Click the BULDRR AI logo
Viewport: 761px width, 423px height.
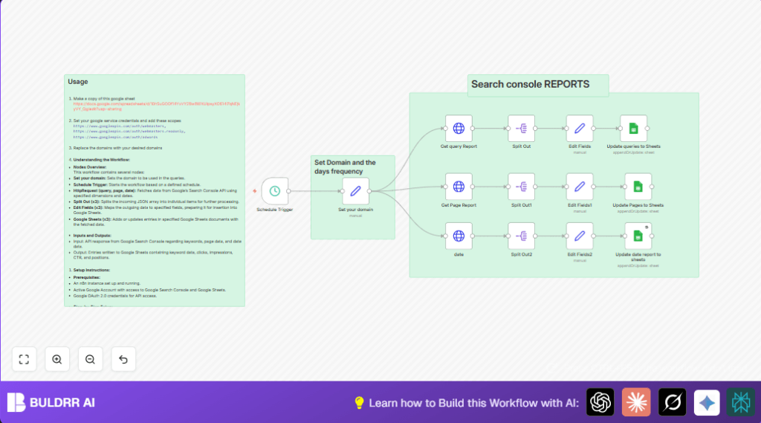[x=51, y=403]
